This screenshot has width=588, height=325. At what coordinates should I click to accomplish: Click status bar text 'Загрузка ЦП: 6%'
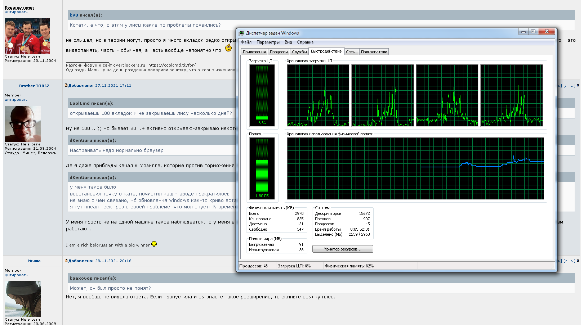[294, 266]
